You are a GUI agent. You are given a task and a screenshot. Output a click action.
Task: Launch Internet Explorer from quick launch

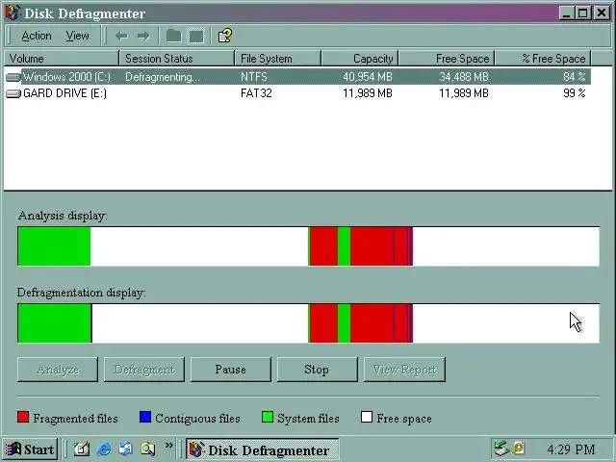pos(104,449)
